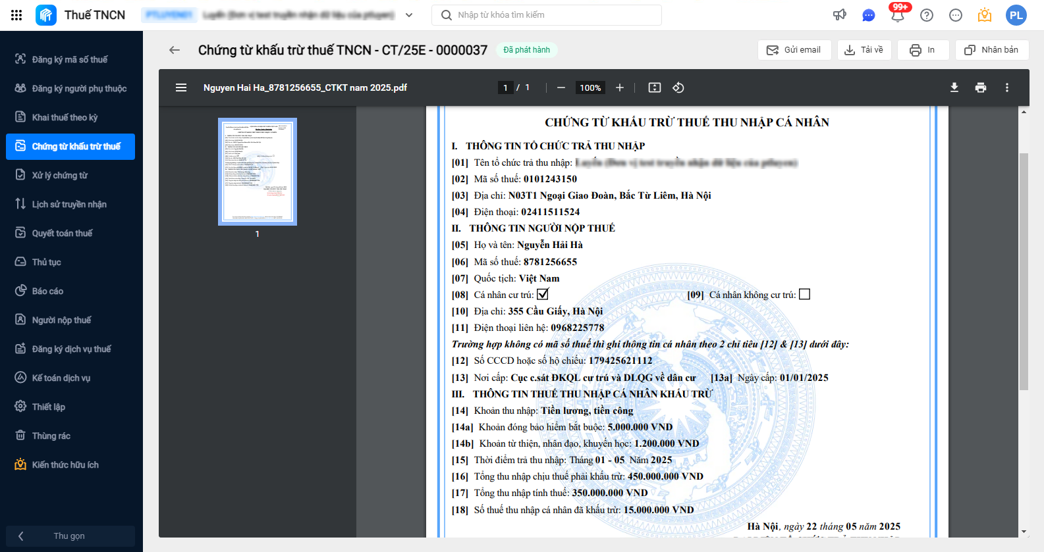Click the 100% zoom level field
Viewport: 1044px width, 552px height.
click(590, 88)
